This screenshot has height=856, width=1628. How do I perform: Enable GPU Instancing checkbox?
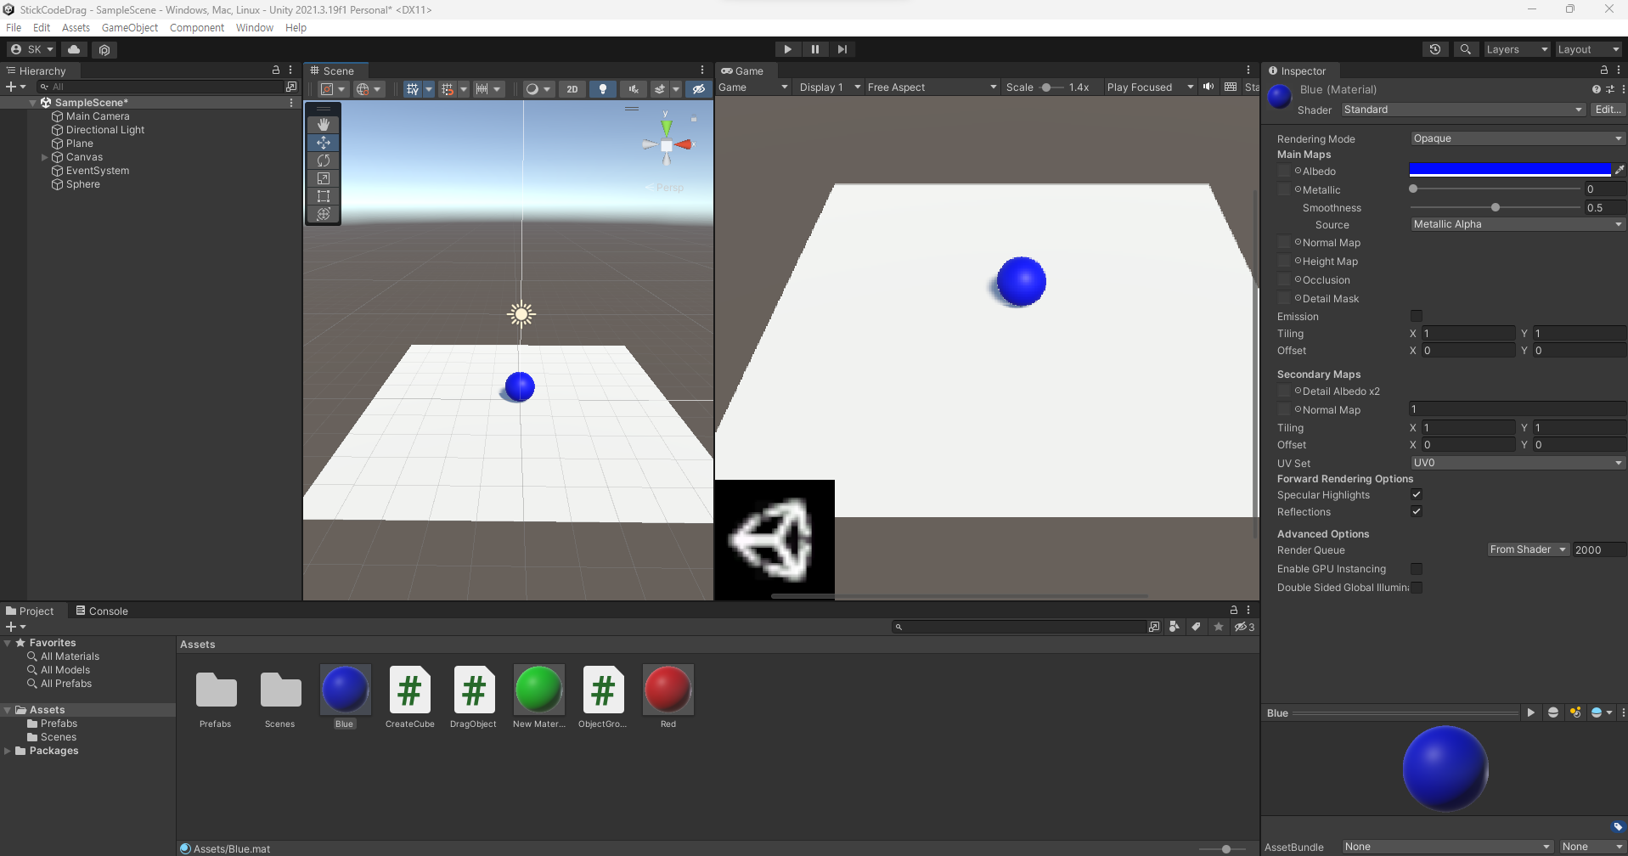1417,568
